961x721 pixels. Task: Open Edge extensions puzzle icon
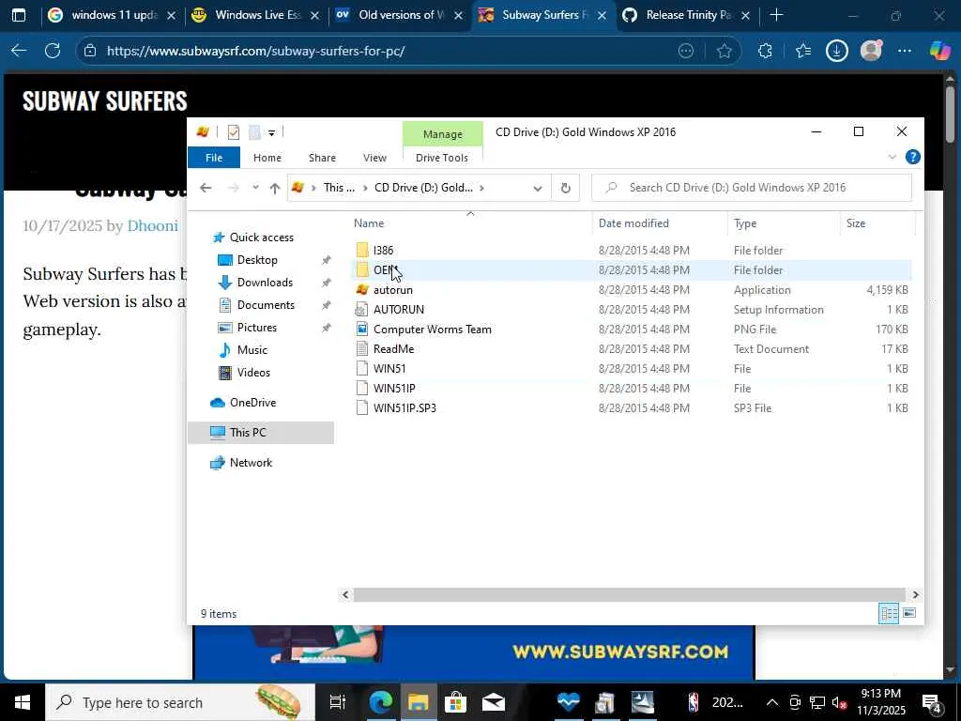coord(765,51)
